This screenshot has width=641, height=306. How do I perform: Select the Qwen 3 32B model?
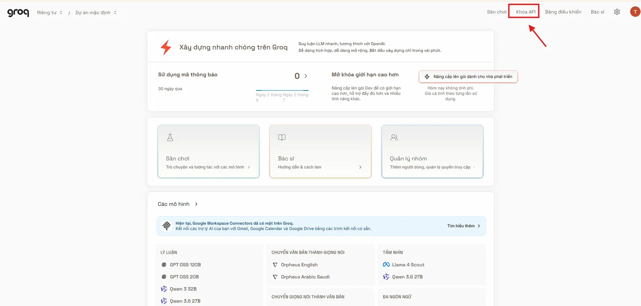tap(183, 289)
